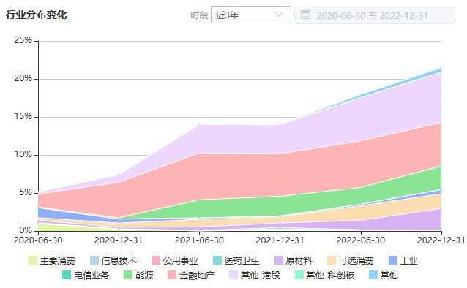This screenshot has width=467, height=288.
Task: Click the 其他-科创板 legend label
Action: (330, 275)
